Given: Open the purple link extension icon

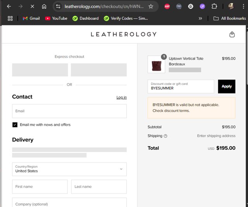Looking at the screenshot, I should point(202,7).
